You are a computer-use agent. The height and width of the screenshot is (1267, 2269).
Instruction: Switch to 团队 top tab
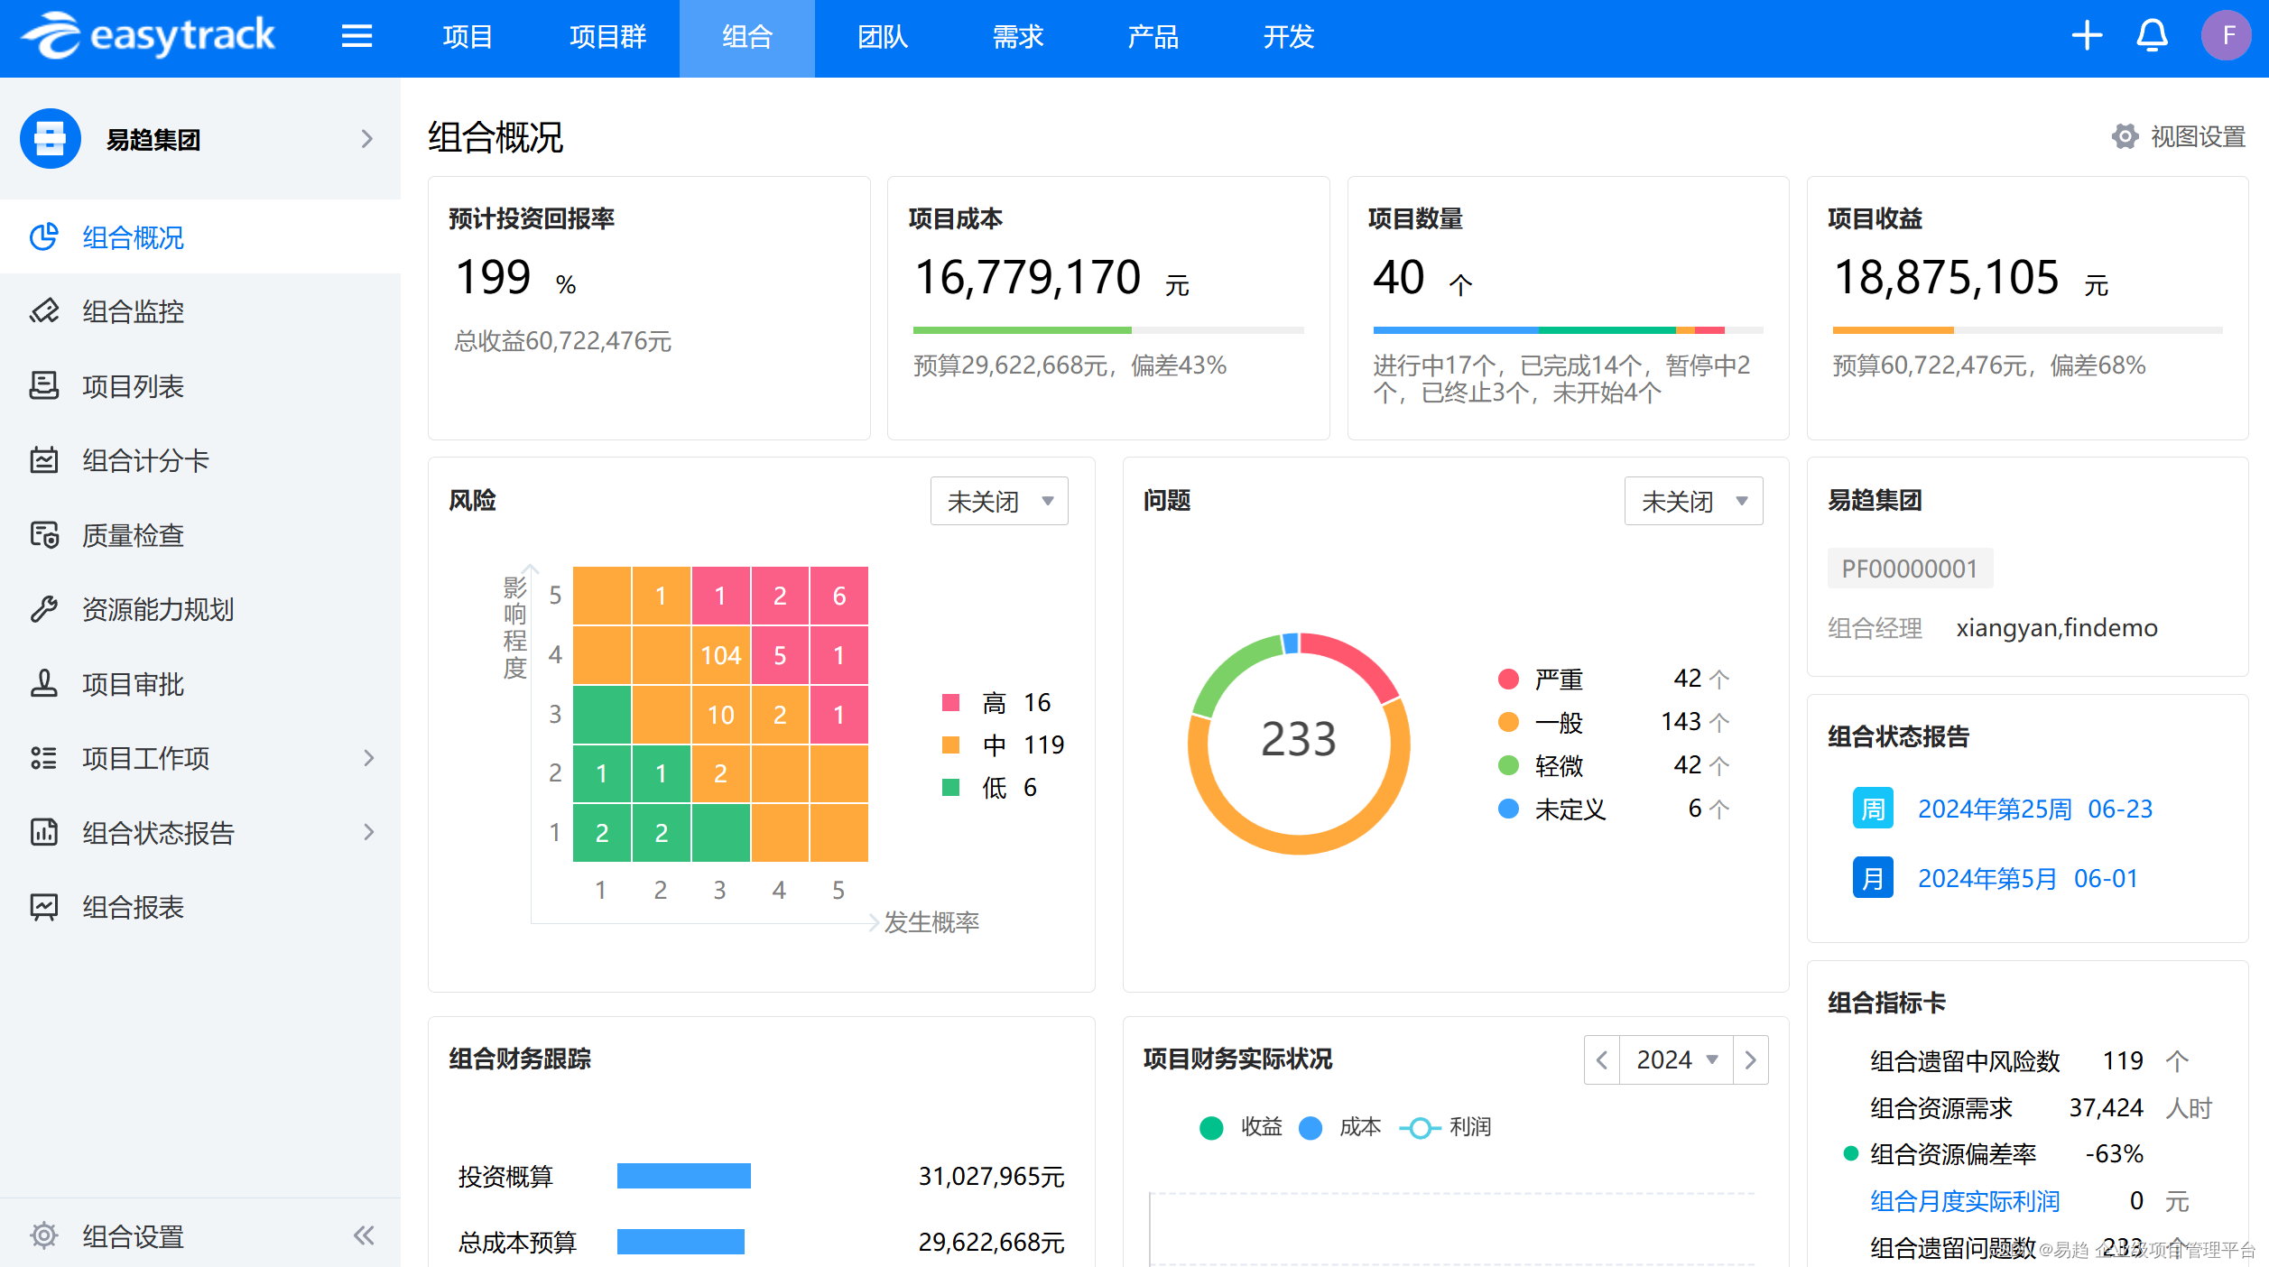pos(883,37)
